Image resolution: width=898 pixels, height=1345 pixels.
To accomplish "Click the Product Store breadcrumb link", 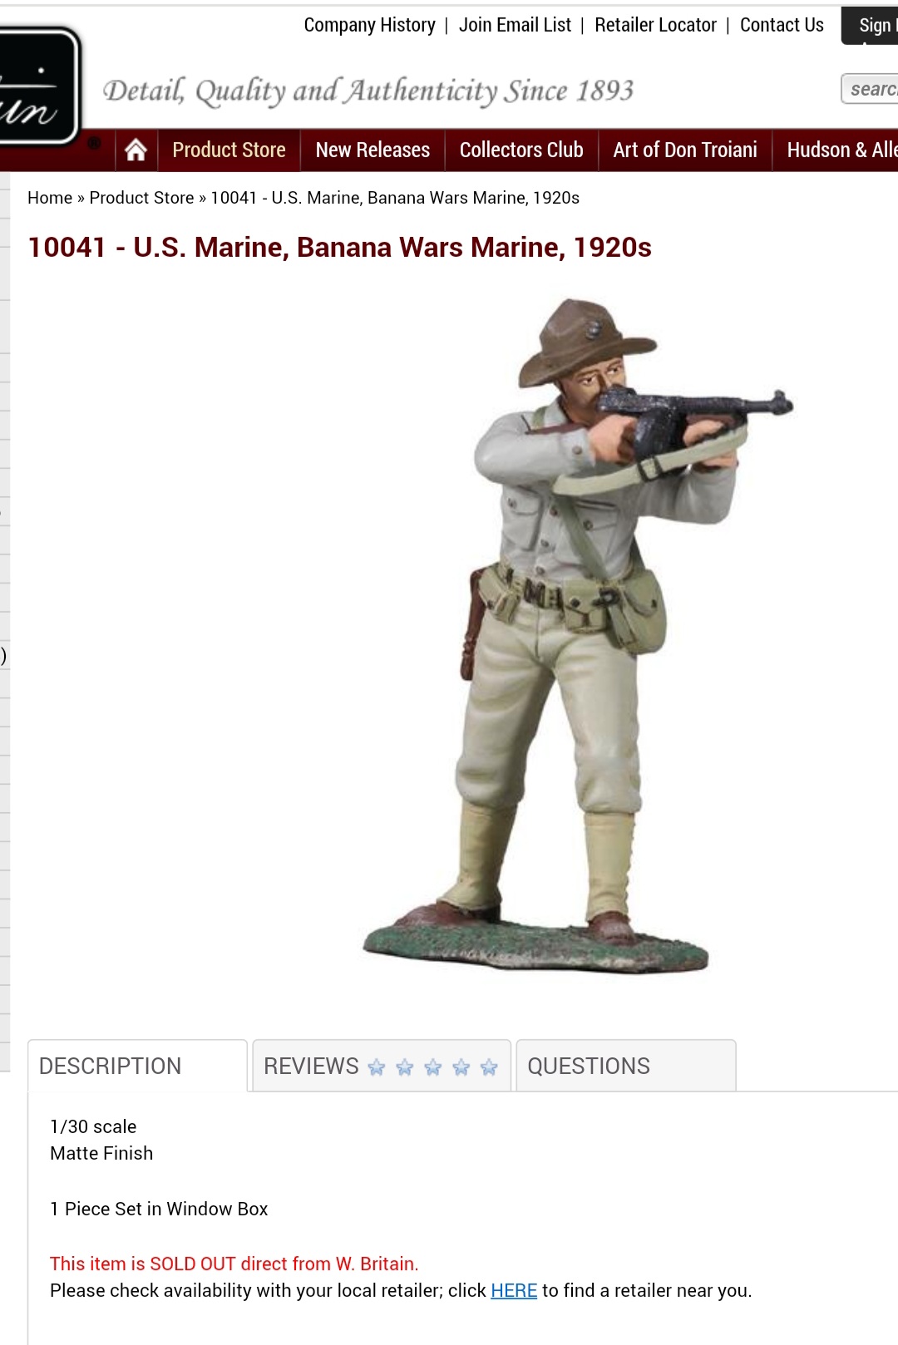I will (141, 198).
